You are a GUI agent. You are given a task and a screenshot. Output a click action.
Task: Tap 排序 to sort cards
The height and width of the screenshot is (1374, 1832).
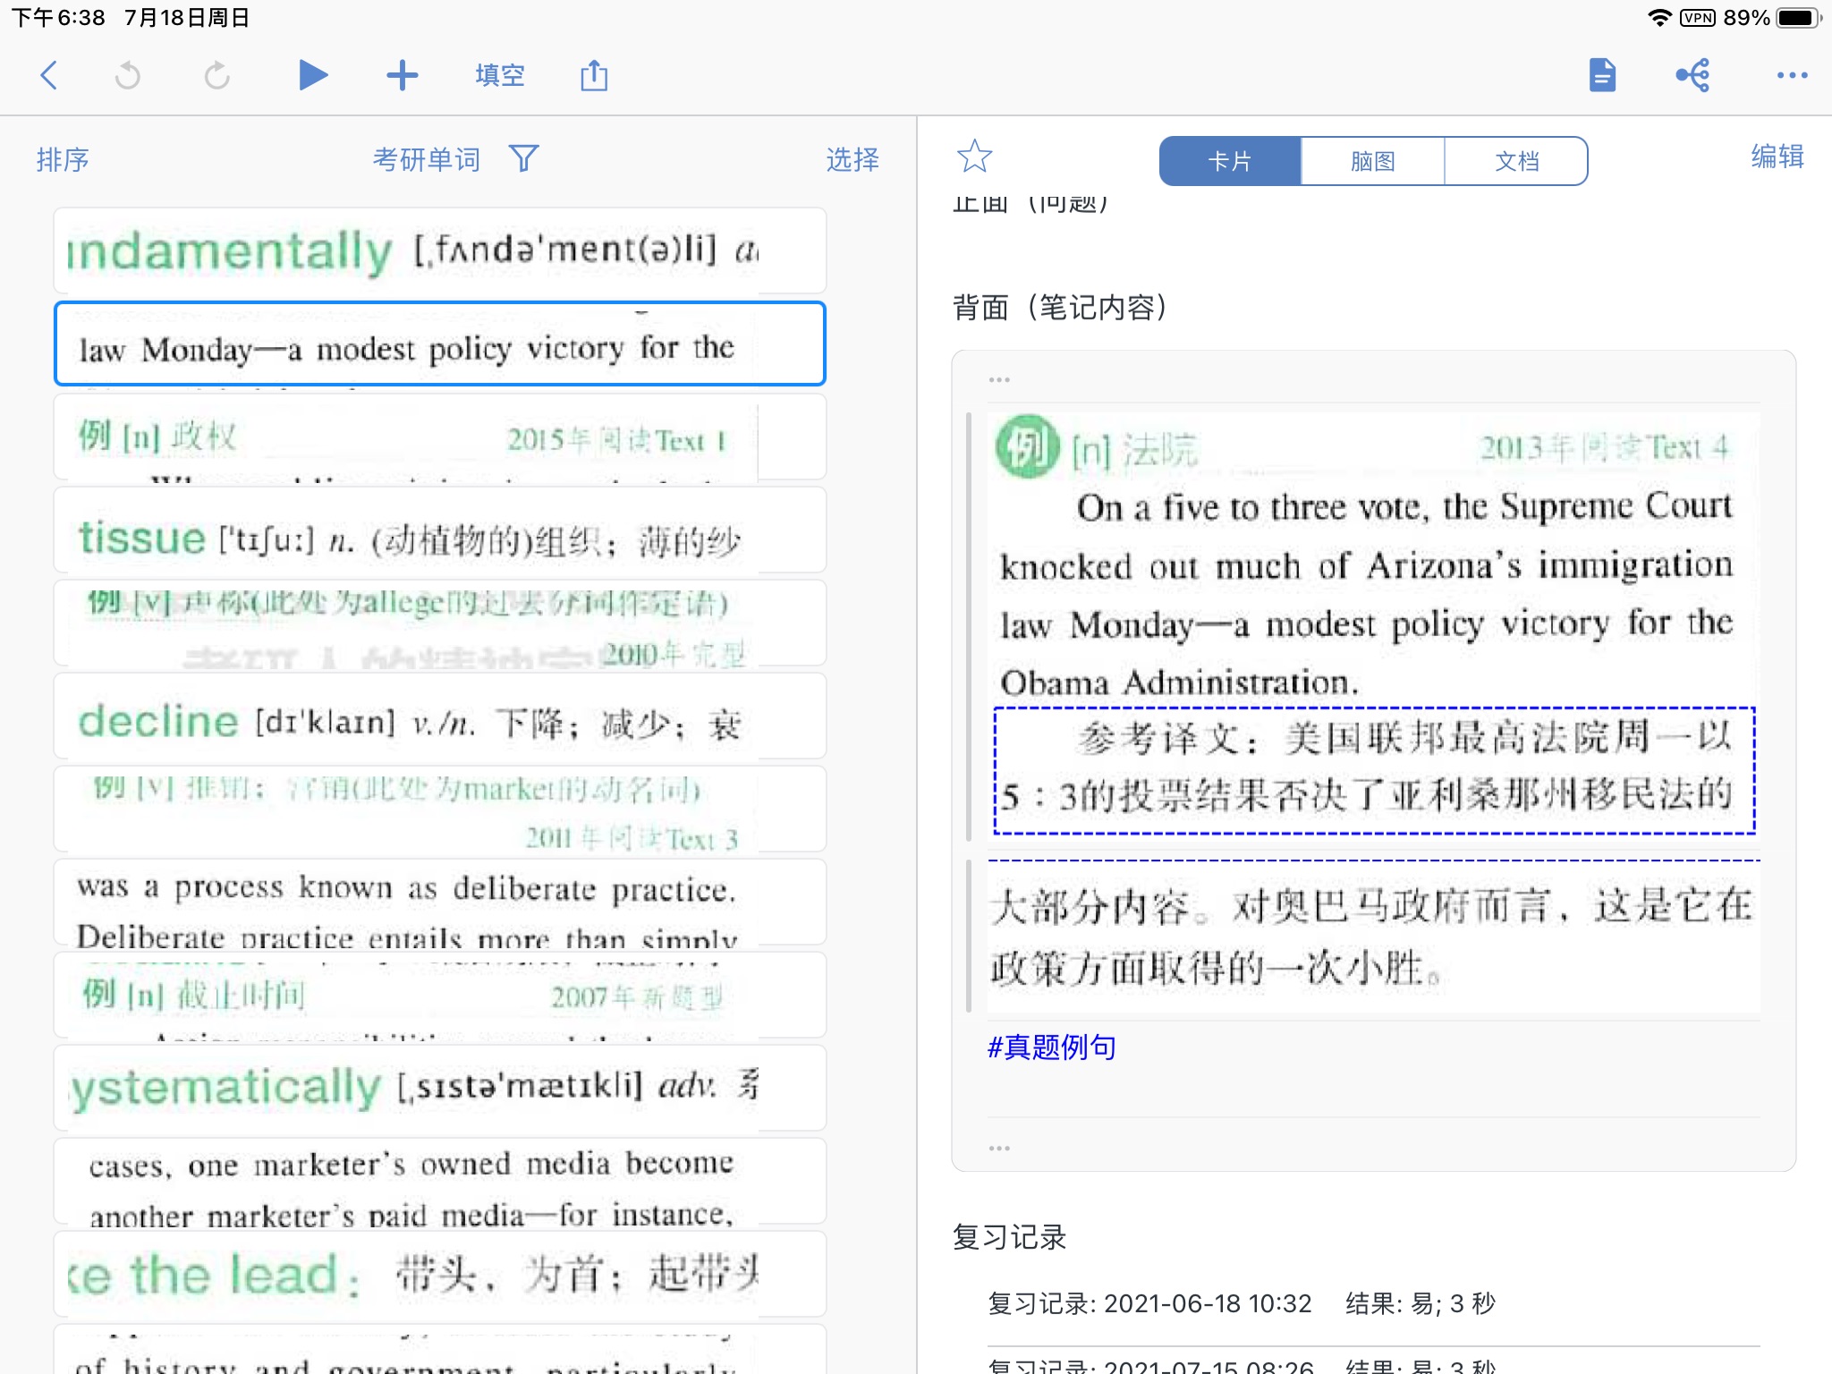coord(63,160)
